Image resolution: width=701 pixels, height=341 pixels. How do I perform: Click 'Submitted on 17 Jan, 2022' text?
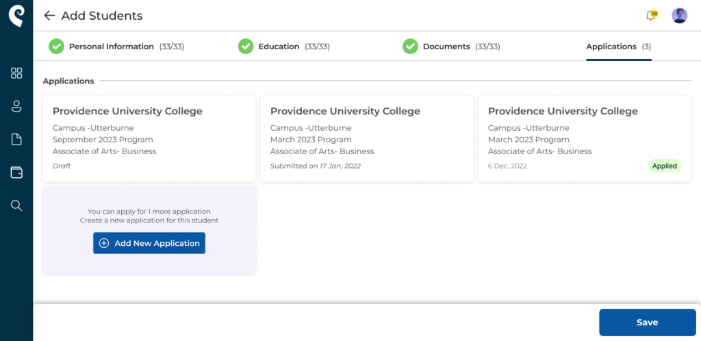click(316, 166)
